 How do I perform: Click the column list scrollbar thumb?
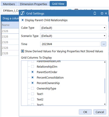105,86
